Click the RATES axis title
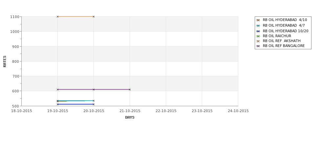 pyautogui.click(x=5, y=61)
